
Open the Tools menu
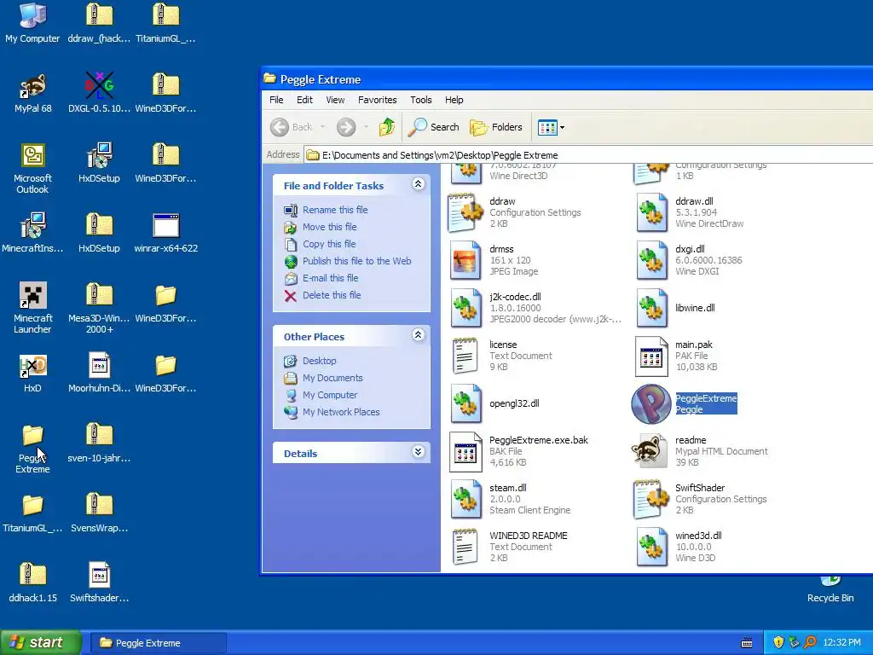tap(421, 100)
